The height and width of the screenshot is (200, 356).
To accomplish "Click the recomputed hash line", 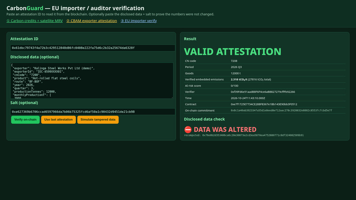I will click(244, 135).
